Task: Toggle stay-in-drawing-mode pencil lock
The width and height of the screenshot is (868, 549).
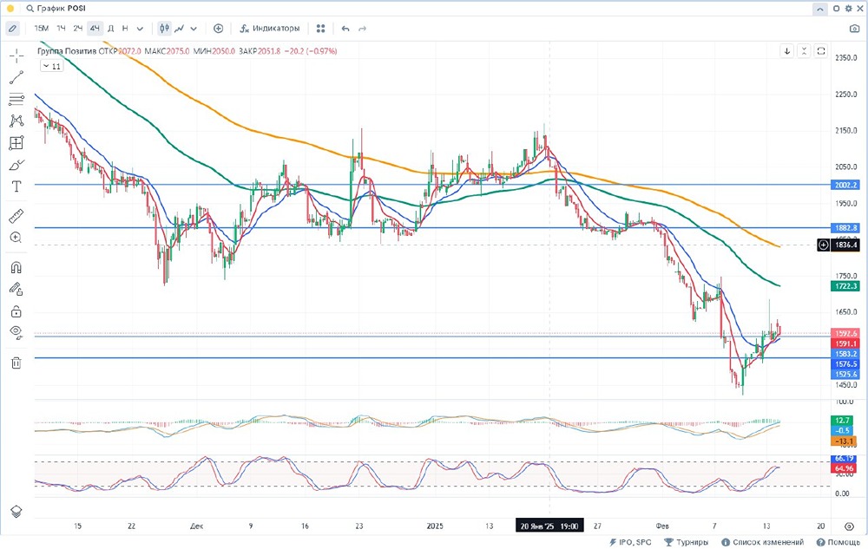Action: (x=16, y=289)
